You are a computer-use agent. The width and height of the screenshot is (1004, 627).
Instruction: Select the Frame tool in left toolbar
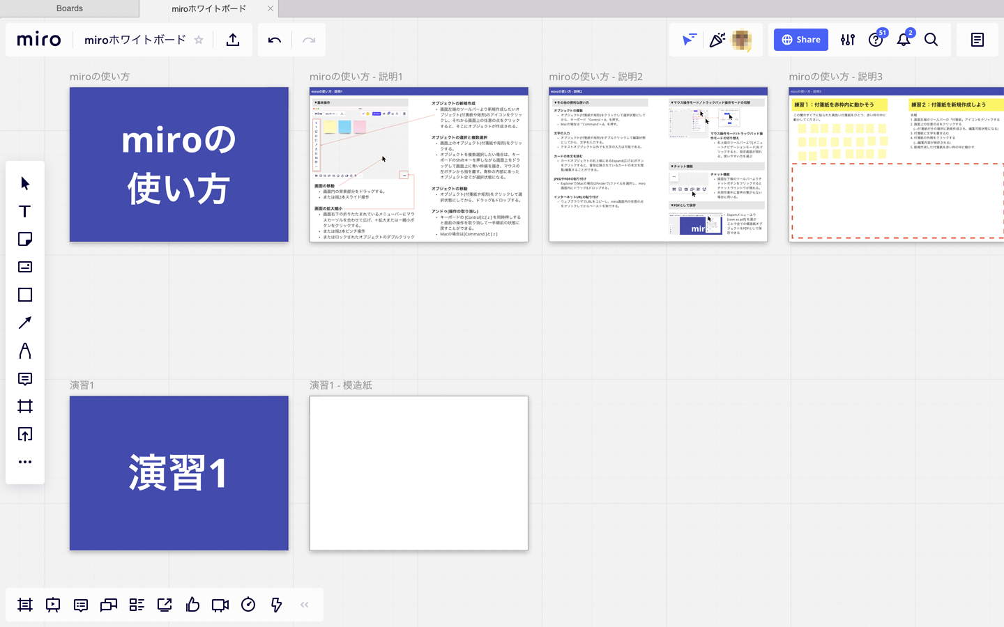pos(25,406)
